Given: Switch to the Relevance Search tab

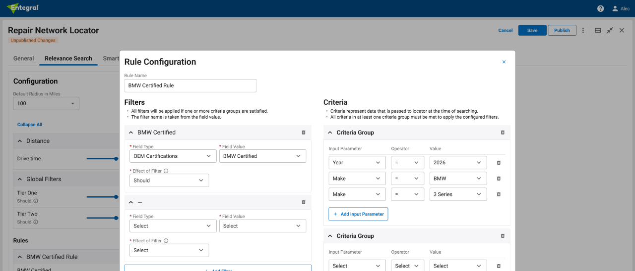Looking at the screenshot, I should pyautogui.click(x=68, y=58).
